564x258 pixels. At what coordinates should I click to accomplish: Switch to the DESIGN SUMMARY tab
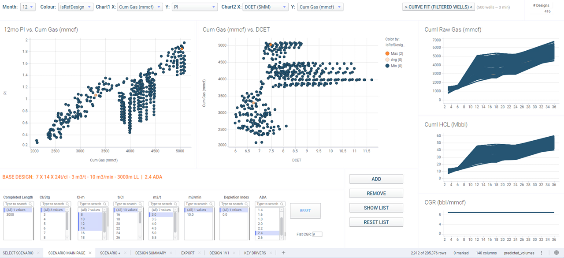click(150, 253)
